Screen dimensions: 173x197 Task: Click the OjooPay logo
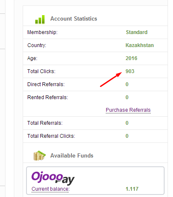point(53,178)
